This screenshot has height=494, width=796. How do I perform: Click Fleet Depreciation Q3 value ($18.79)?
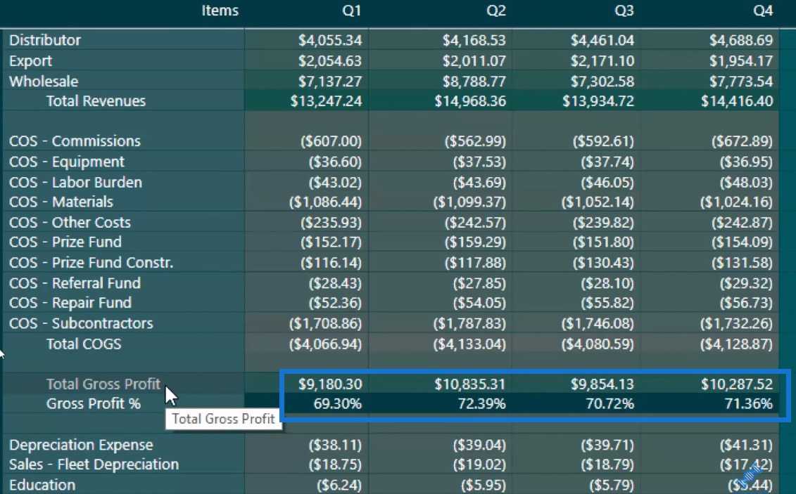click(x=607, y=464)
